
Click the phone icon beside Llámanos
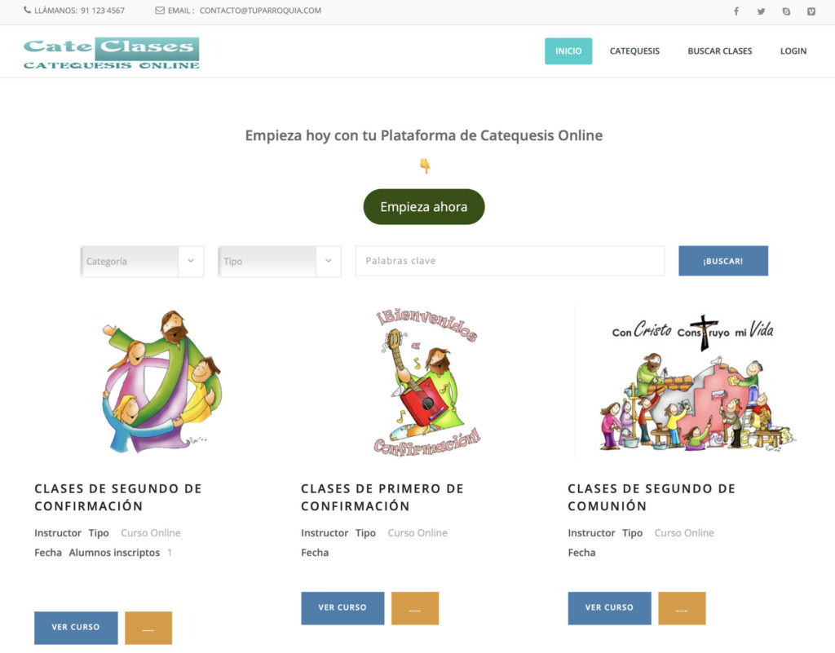(27, 10)
